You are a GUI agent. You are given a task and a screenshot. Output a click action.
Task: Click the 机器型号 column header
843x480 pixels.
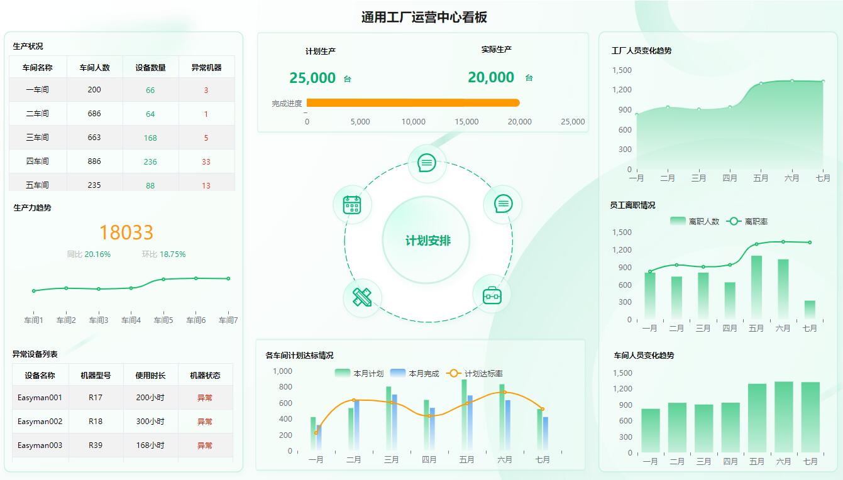coord(96,375)
